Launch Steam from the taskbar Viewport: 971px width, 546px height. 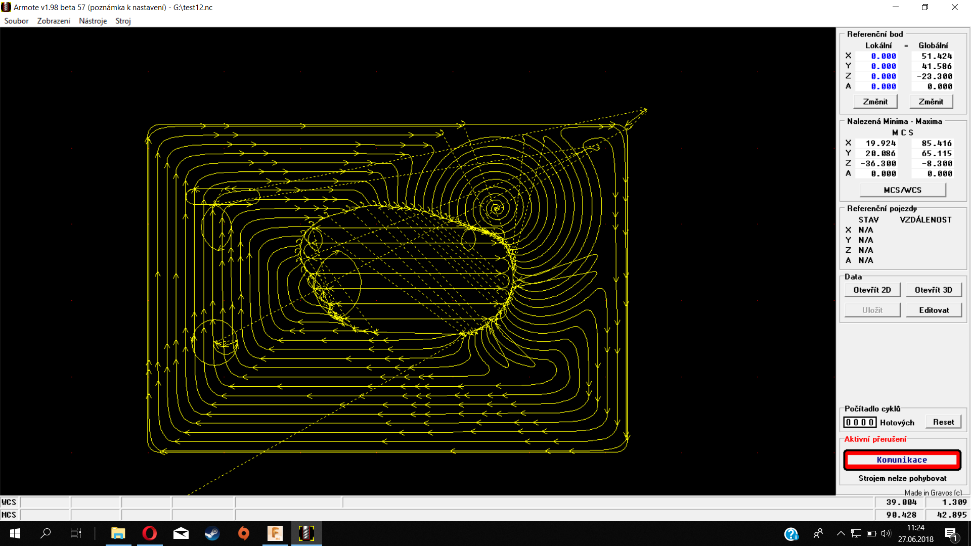point(212,533)
